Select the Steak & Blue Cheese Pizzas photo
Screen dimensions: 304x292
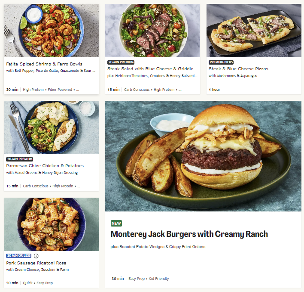(x=254, y=31)
